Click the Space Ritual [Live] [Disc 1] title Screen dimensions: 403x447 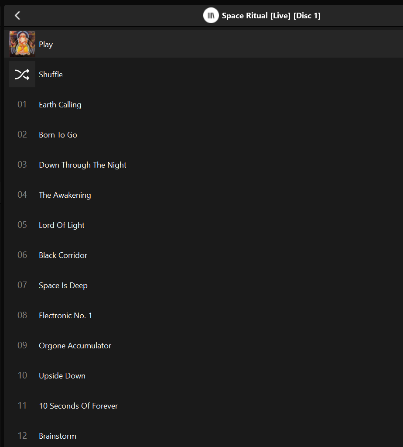(271, 16)
